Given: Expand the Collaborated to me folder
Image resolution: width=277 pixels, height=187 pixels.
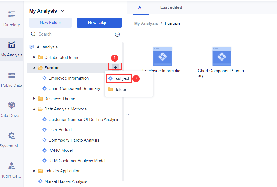Looking at the screenshot, I should 34,57.
